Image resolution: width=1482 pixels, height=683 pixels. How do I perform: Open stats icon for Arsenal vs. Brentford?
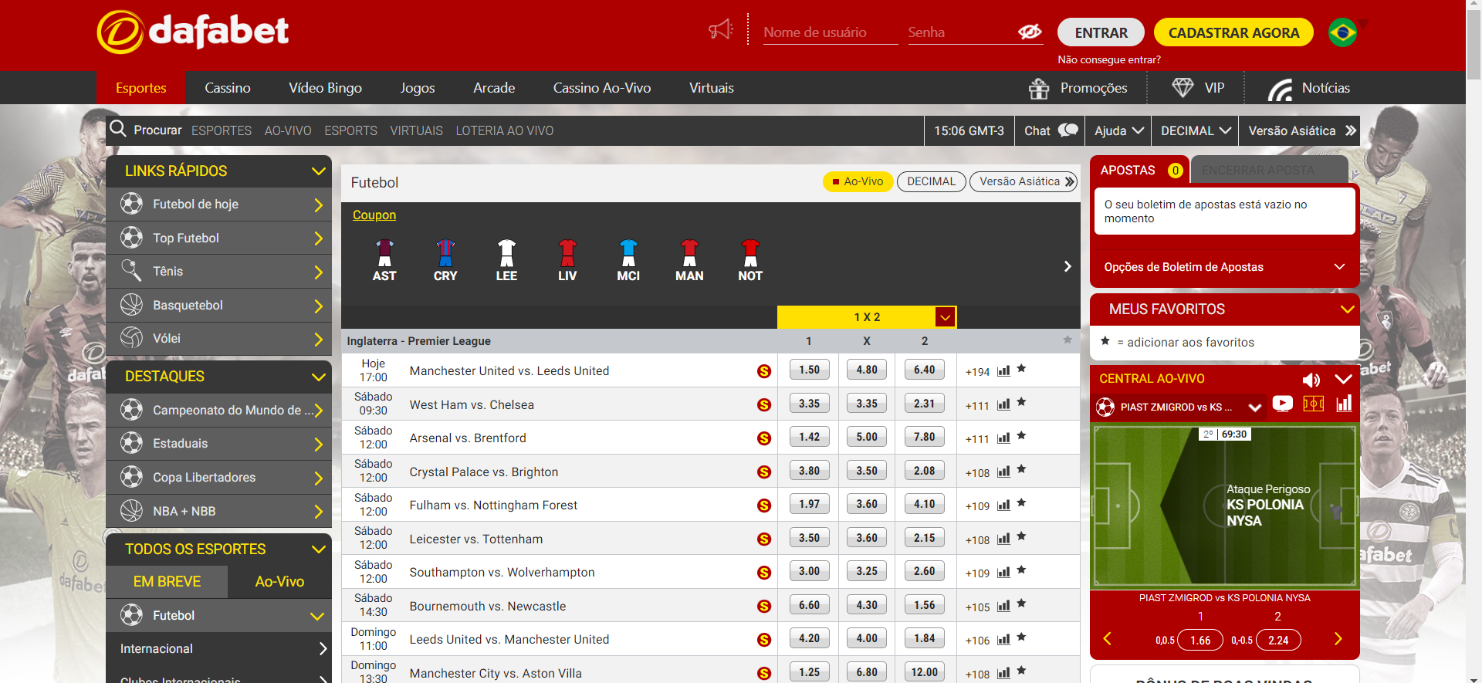1003,438
